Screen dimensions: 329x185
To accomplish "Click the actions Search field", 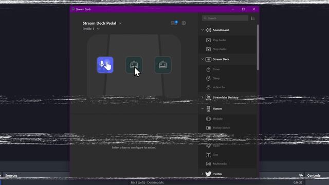I will click(225, 18).
